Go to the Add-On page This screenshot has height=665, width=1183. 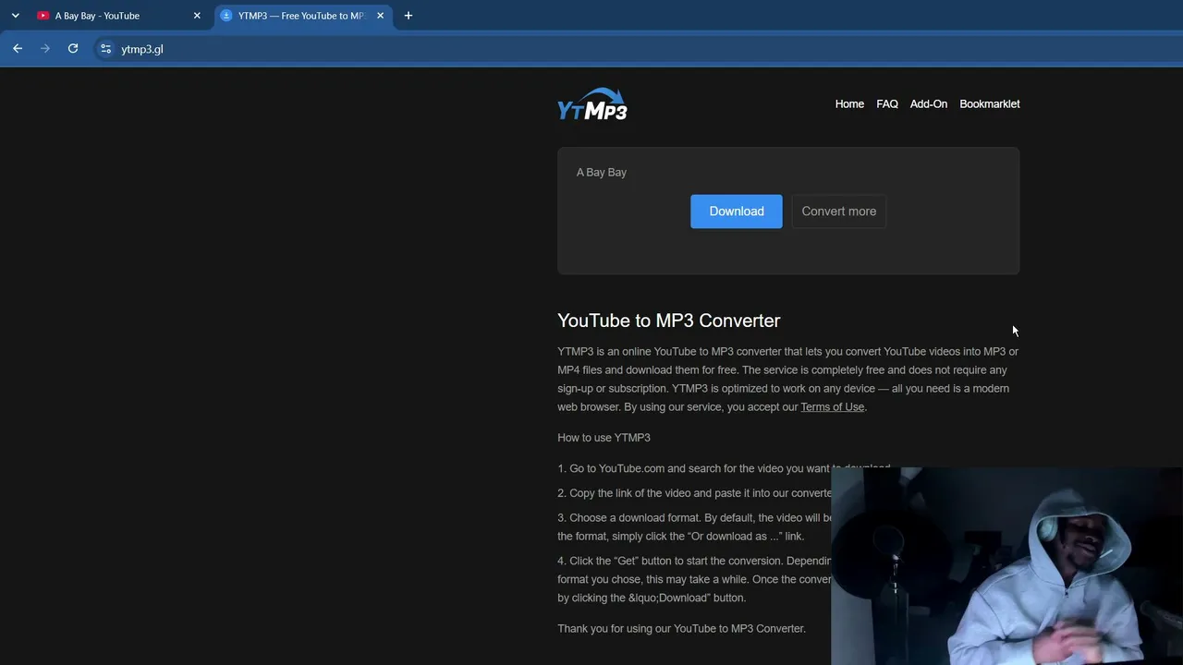click(929, 104)
